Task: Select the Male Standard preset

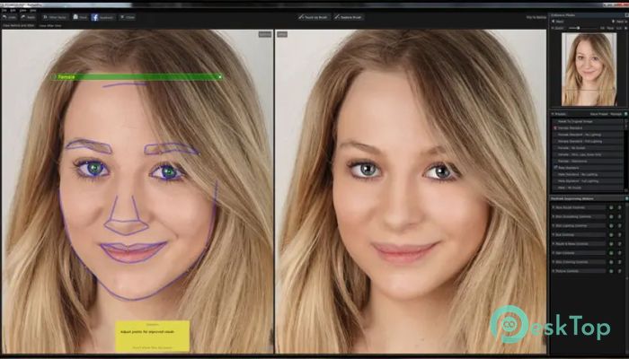Action: (588, 168)
